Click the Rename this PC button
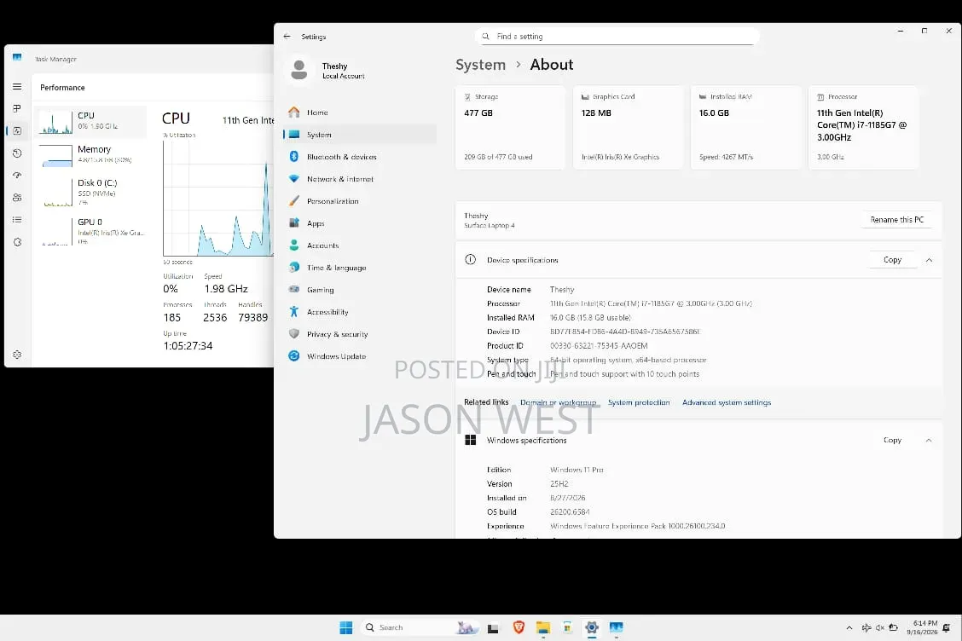The image size is (962, 641). click(x=896, y=220)
